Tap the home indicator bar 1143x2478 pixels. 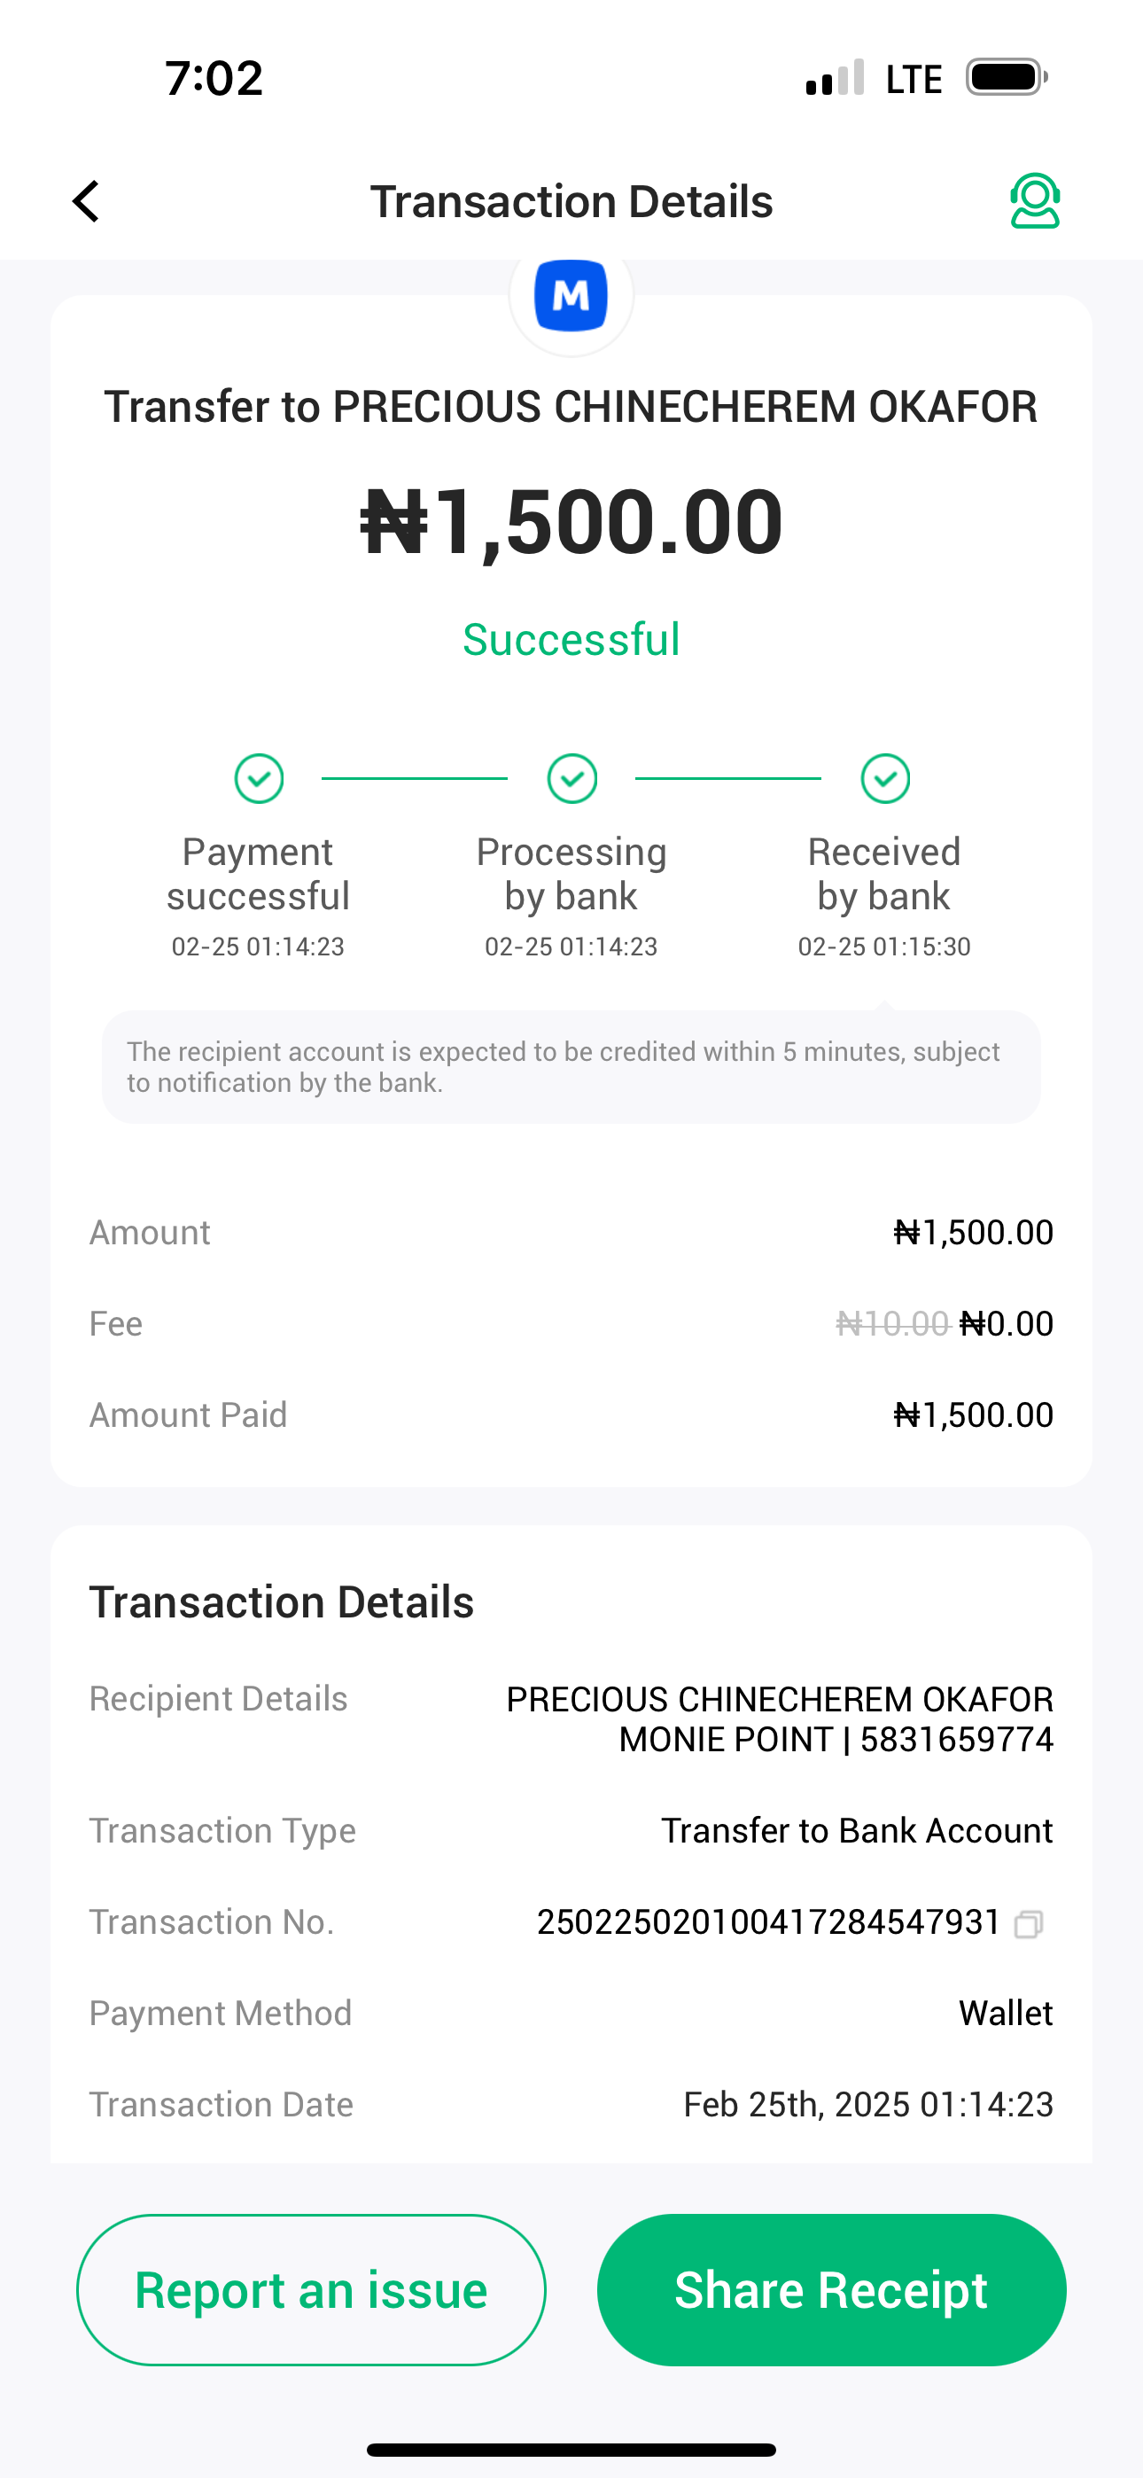pos(571,2449)
